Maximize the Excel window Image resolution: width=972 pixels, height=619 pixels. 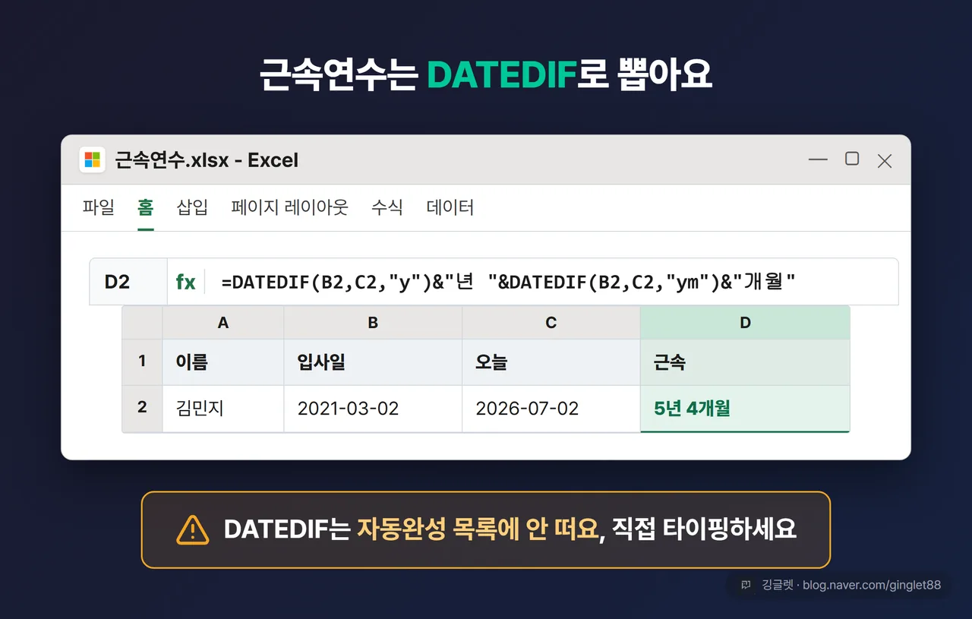coord(852,159)
